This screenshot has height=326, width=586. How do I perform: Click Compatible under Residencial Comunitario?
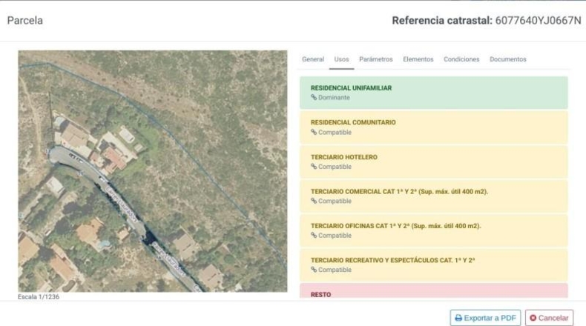click(x=335, y=132)
